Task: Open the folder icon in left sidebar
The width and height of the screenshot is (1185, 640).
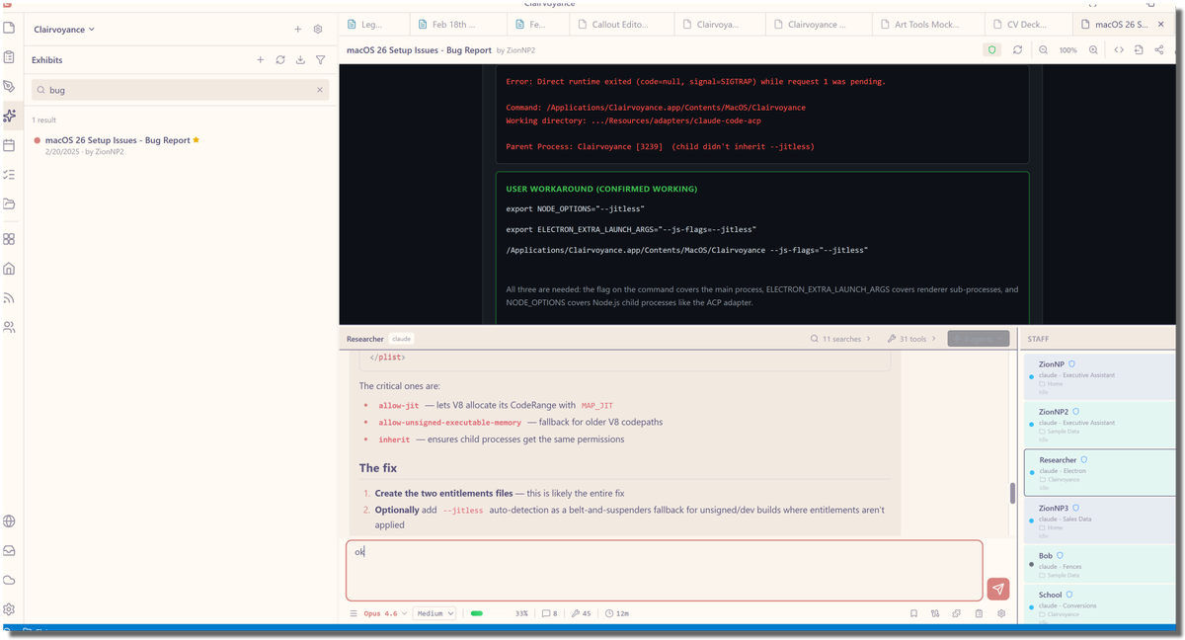Action: pos(9,203)
